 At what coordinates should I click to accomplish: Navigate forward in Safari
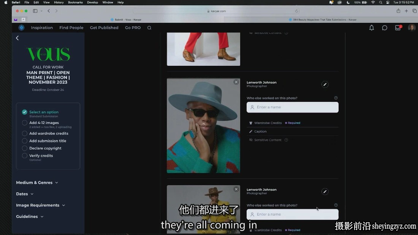pyautogui.click(x=56, y=11)
